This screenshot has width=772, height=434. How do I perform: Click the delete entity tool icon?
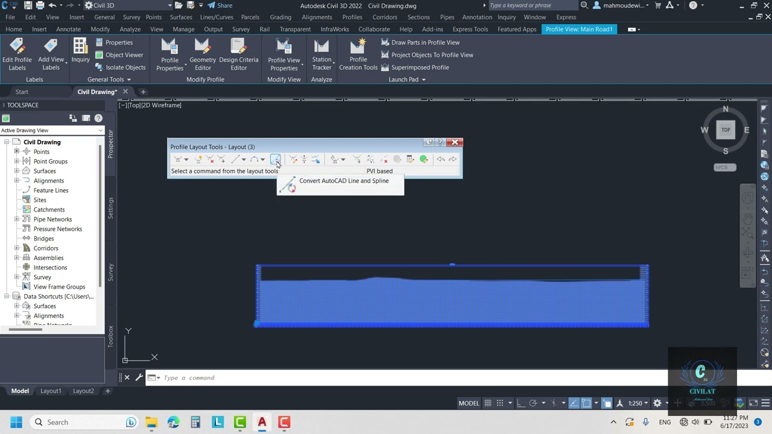point(384,159)
